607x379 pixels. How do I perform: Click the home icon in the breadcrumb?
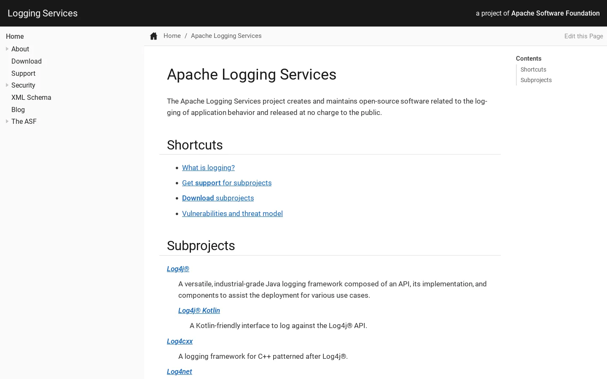(x=153, y=36)
